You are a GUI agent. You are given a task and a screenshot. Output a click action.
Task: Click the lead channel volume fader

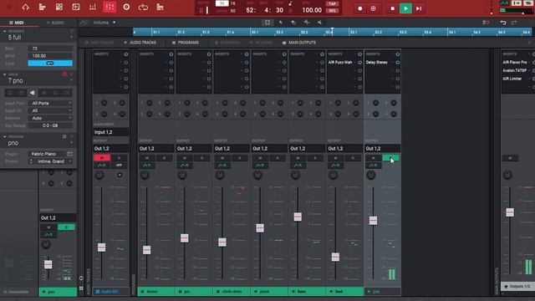[x=335, y=257]
